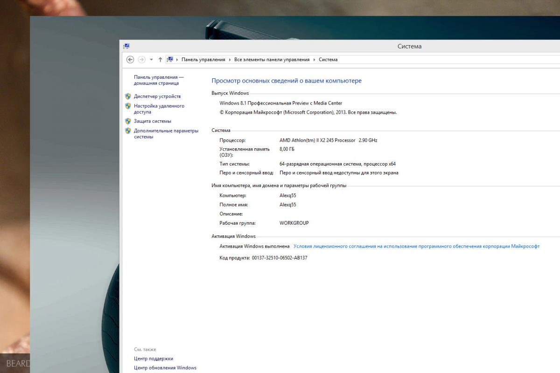Open 'Центр обновления Windows' link
The width and height of the screenshot is (560, 373).
click(165, 368)
